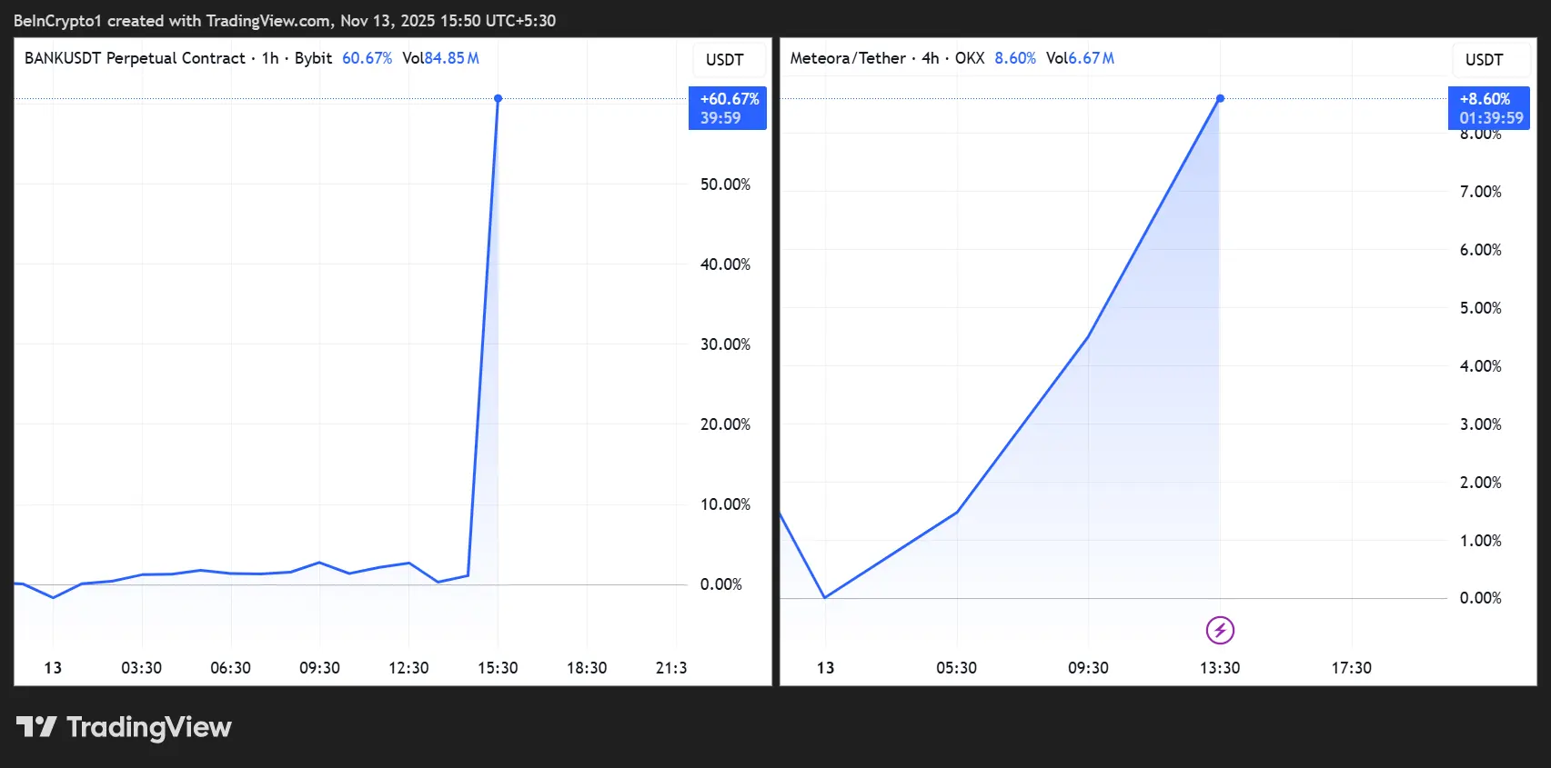This screenshot has height=768, width=1551.
Task: Click the BANKUSDT line's peak endpoint dot
Action: [x=498, y=98]
